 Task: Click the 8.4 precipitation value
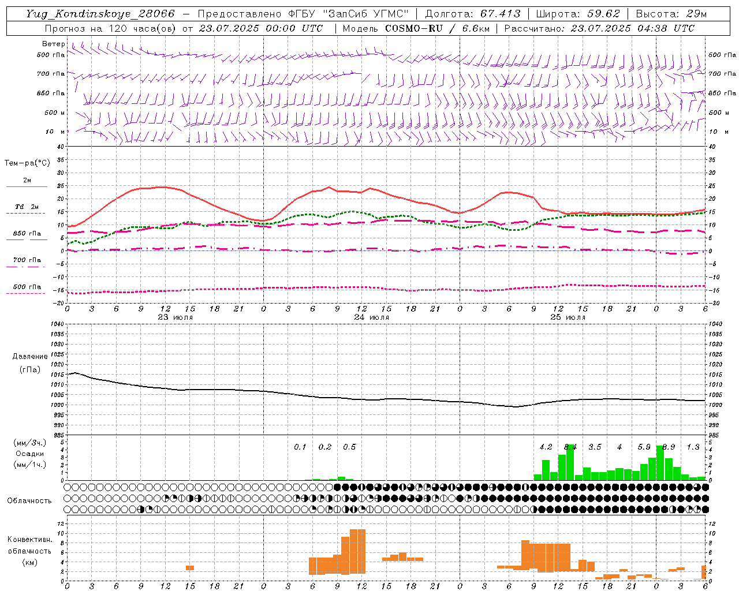[x=570, y=447]
